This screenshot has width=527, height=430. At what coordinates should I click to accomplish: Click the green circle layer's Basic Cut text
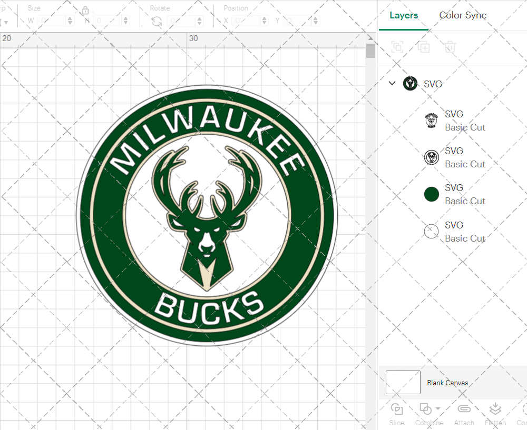(x=465, y=201)
